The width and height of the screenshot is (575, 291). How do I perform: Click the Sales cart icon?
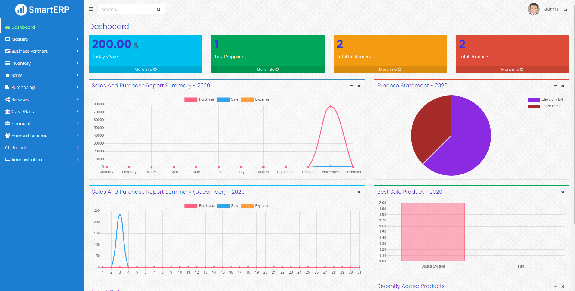(x=7, y=75)
